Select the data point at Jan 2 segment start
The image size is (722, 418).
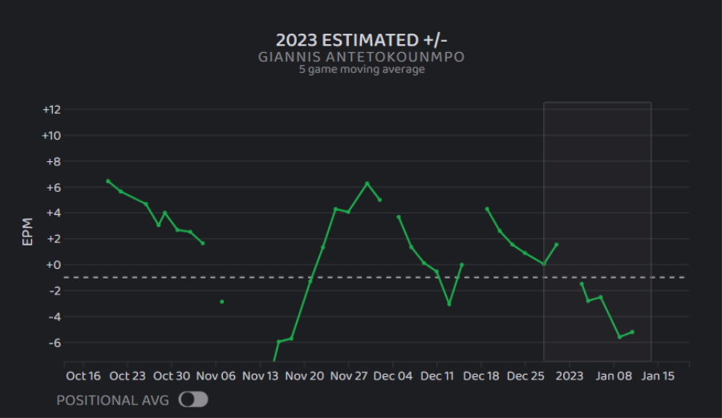point(582,284)
